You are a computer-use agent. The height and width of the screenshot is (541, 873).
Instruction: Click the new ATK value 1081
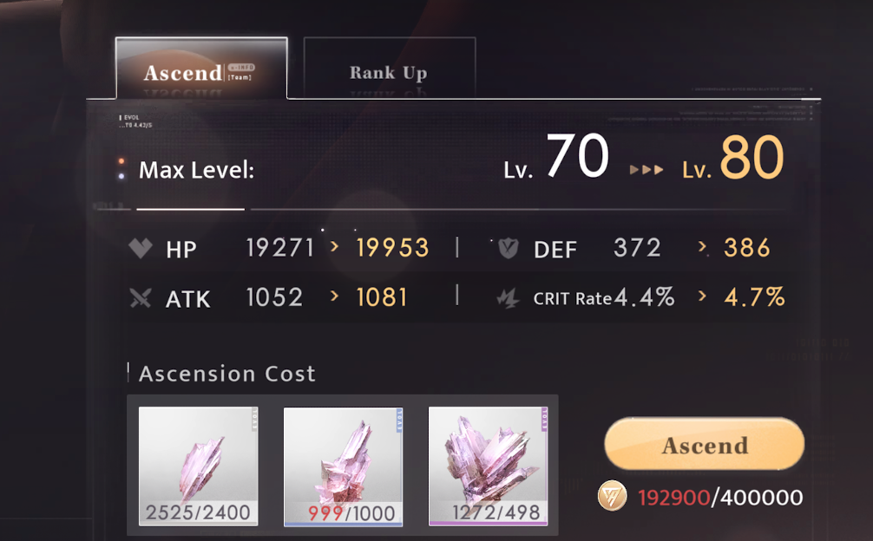click(382, 297)
